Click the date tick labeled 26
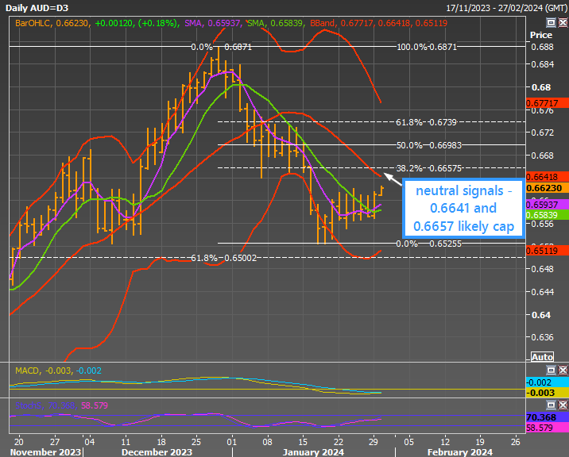 pos(515,442)
